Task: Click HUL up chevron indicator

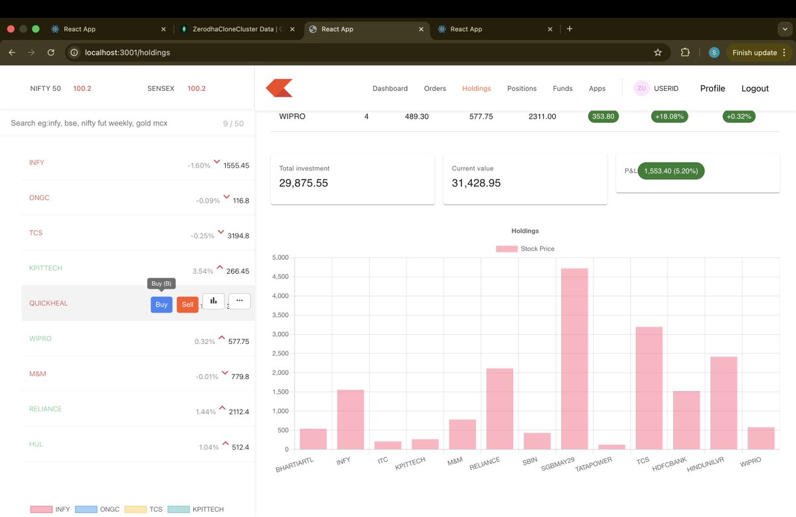Action: [x=226, y=443]
